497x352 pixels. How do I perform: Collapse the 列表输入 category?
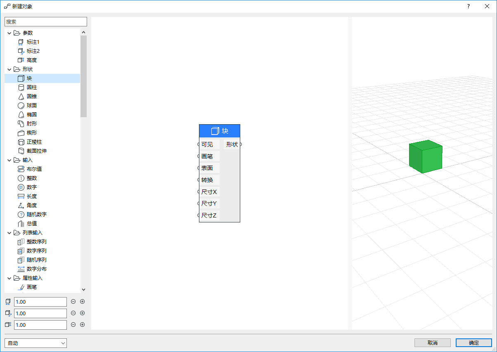coord(9,232)
